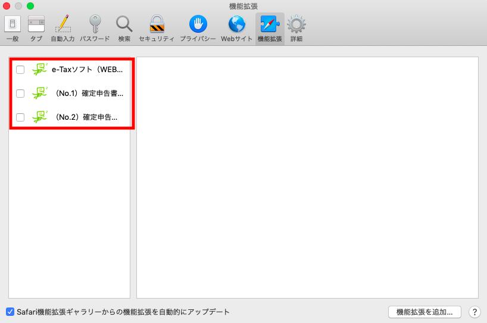The image size is (487, 323).
Task: Click the e-Taxソフト extension's green icon
Action: (40, 69)
